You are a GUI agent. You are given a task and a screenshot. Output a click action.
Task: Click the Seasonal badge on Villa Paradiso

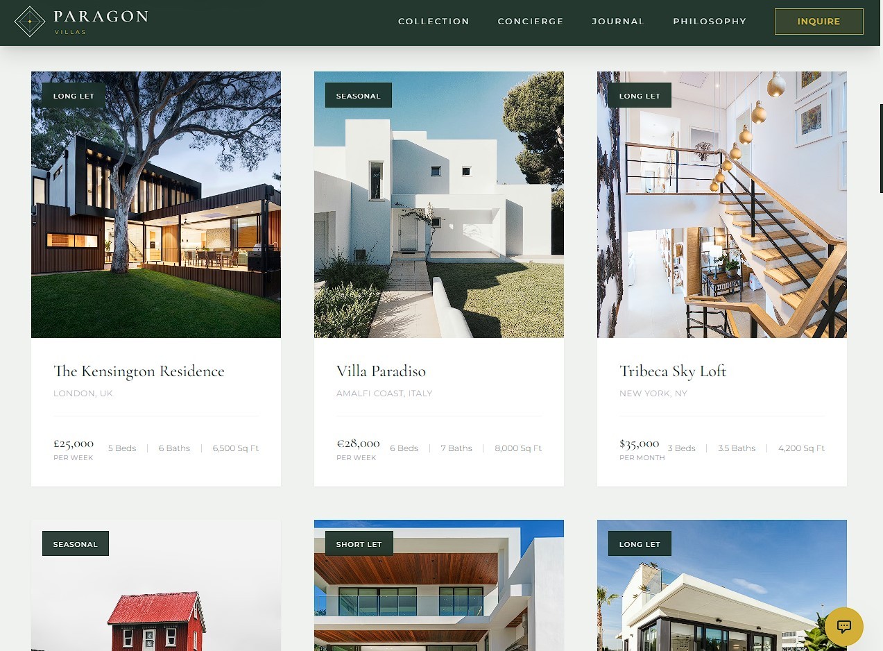(359, 96)
